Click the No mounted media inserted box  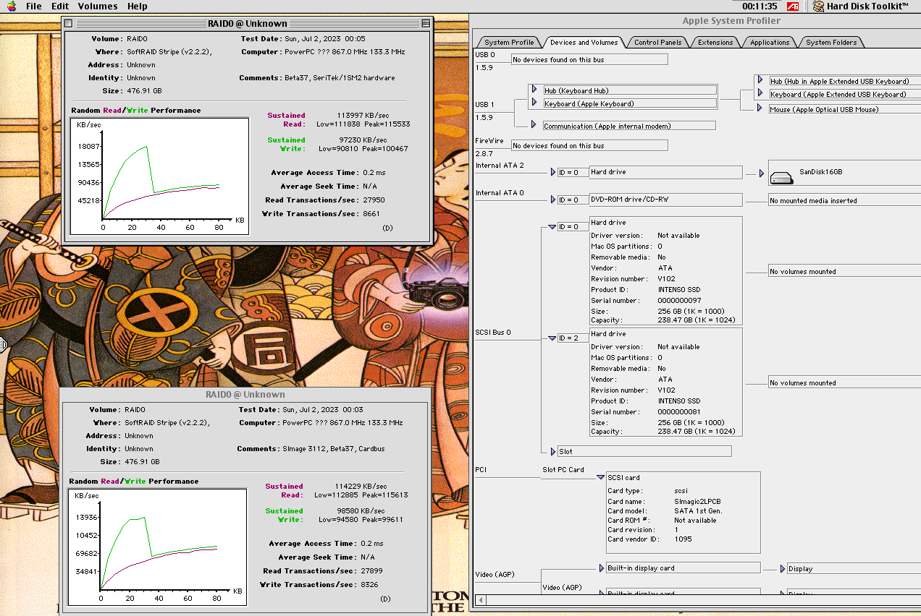(x=844, y=200)
